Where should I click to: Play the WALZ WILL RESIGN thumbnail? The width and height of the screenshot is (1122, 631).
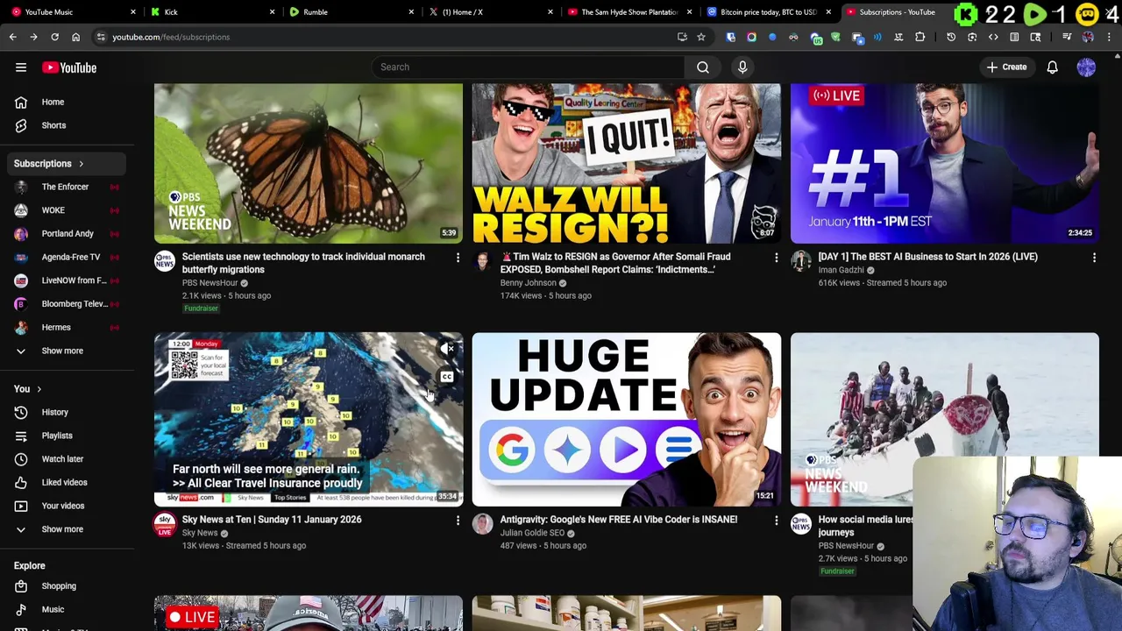627,163
